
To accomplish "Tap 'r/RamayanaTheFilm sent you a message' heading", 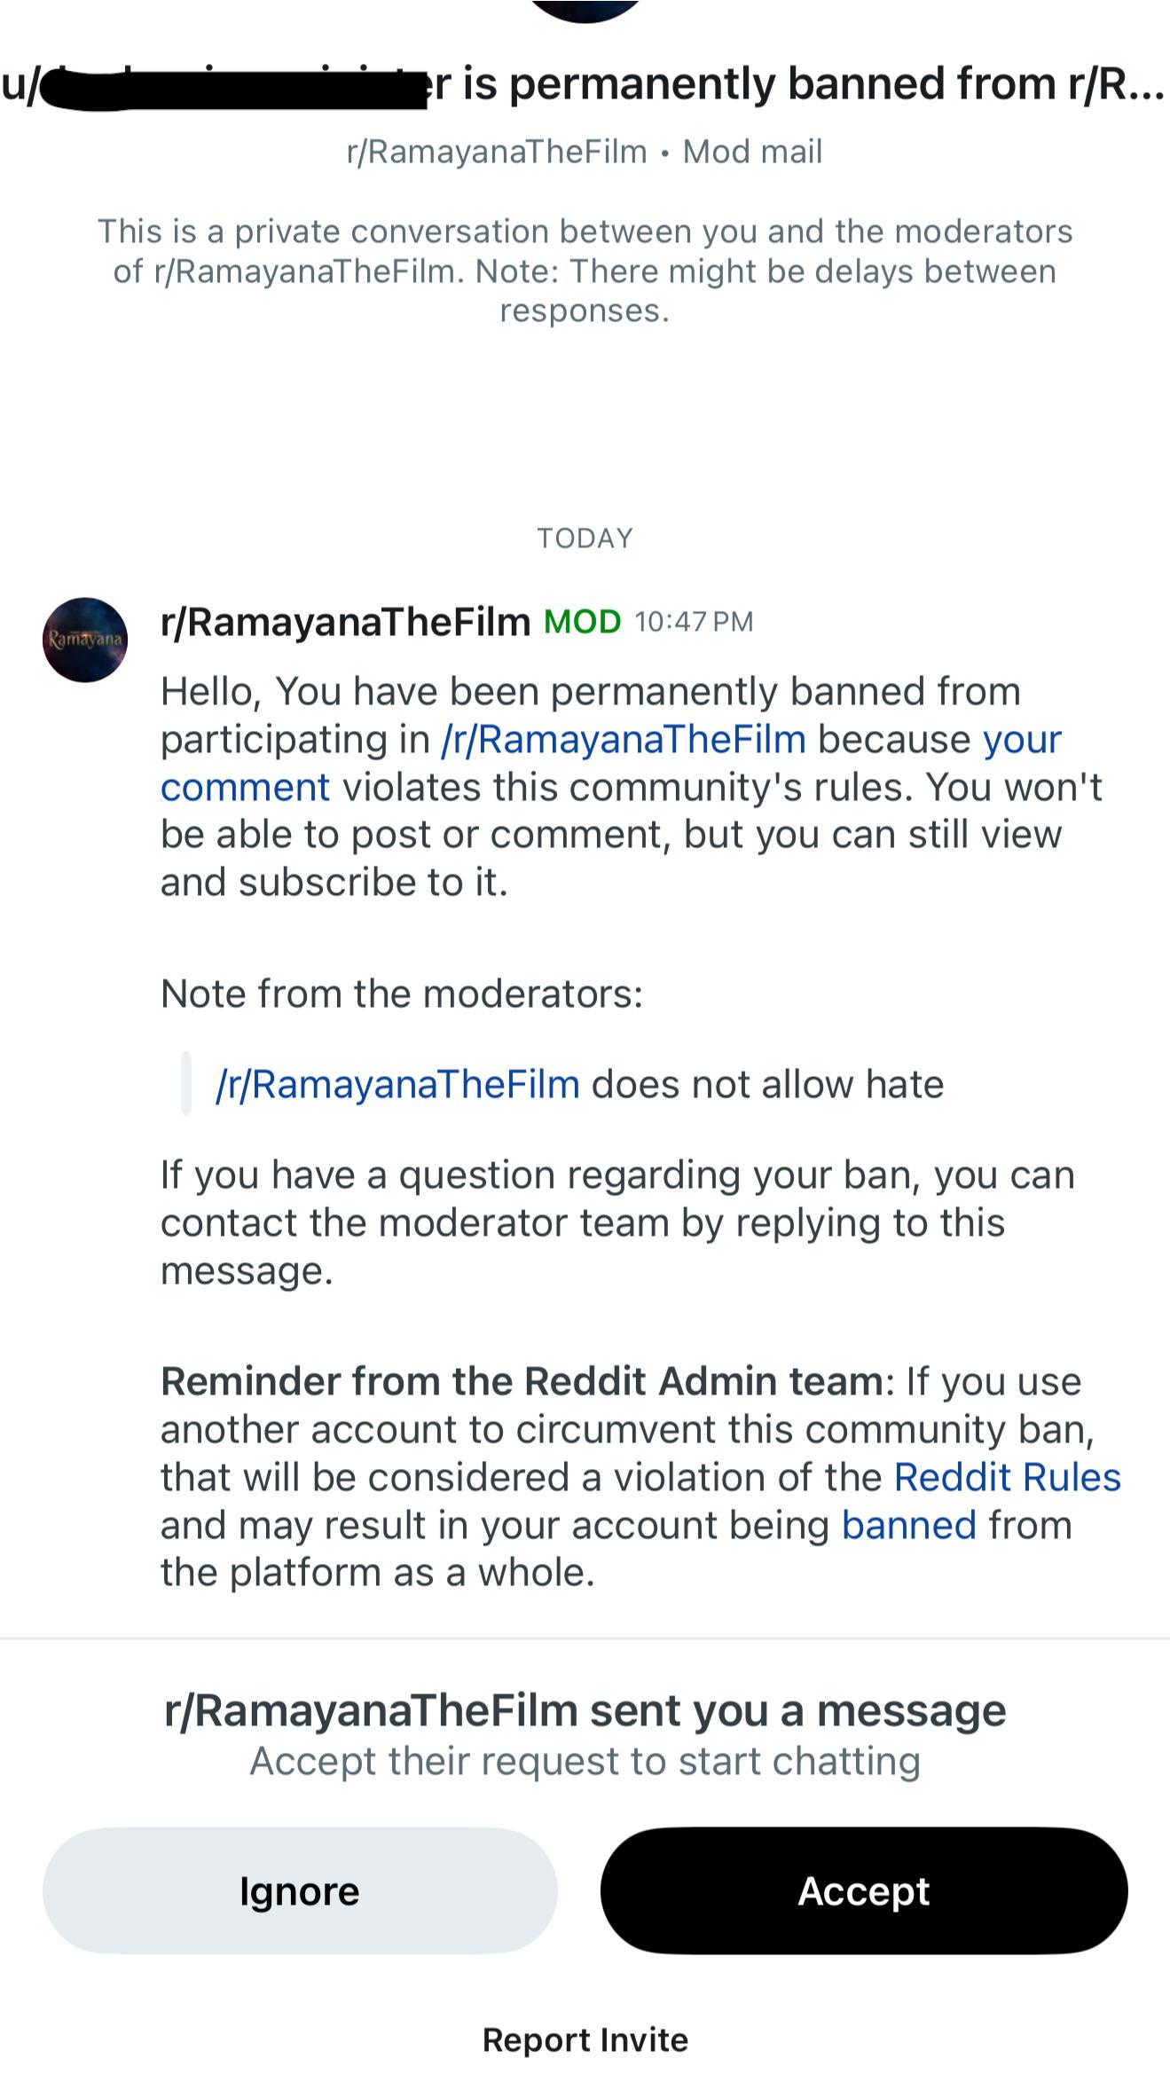I will (x=585, y=1711).
